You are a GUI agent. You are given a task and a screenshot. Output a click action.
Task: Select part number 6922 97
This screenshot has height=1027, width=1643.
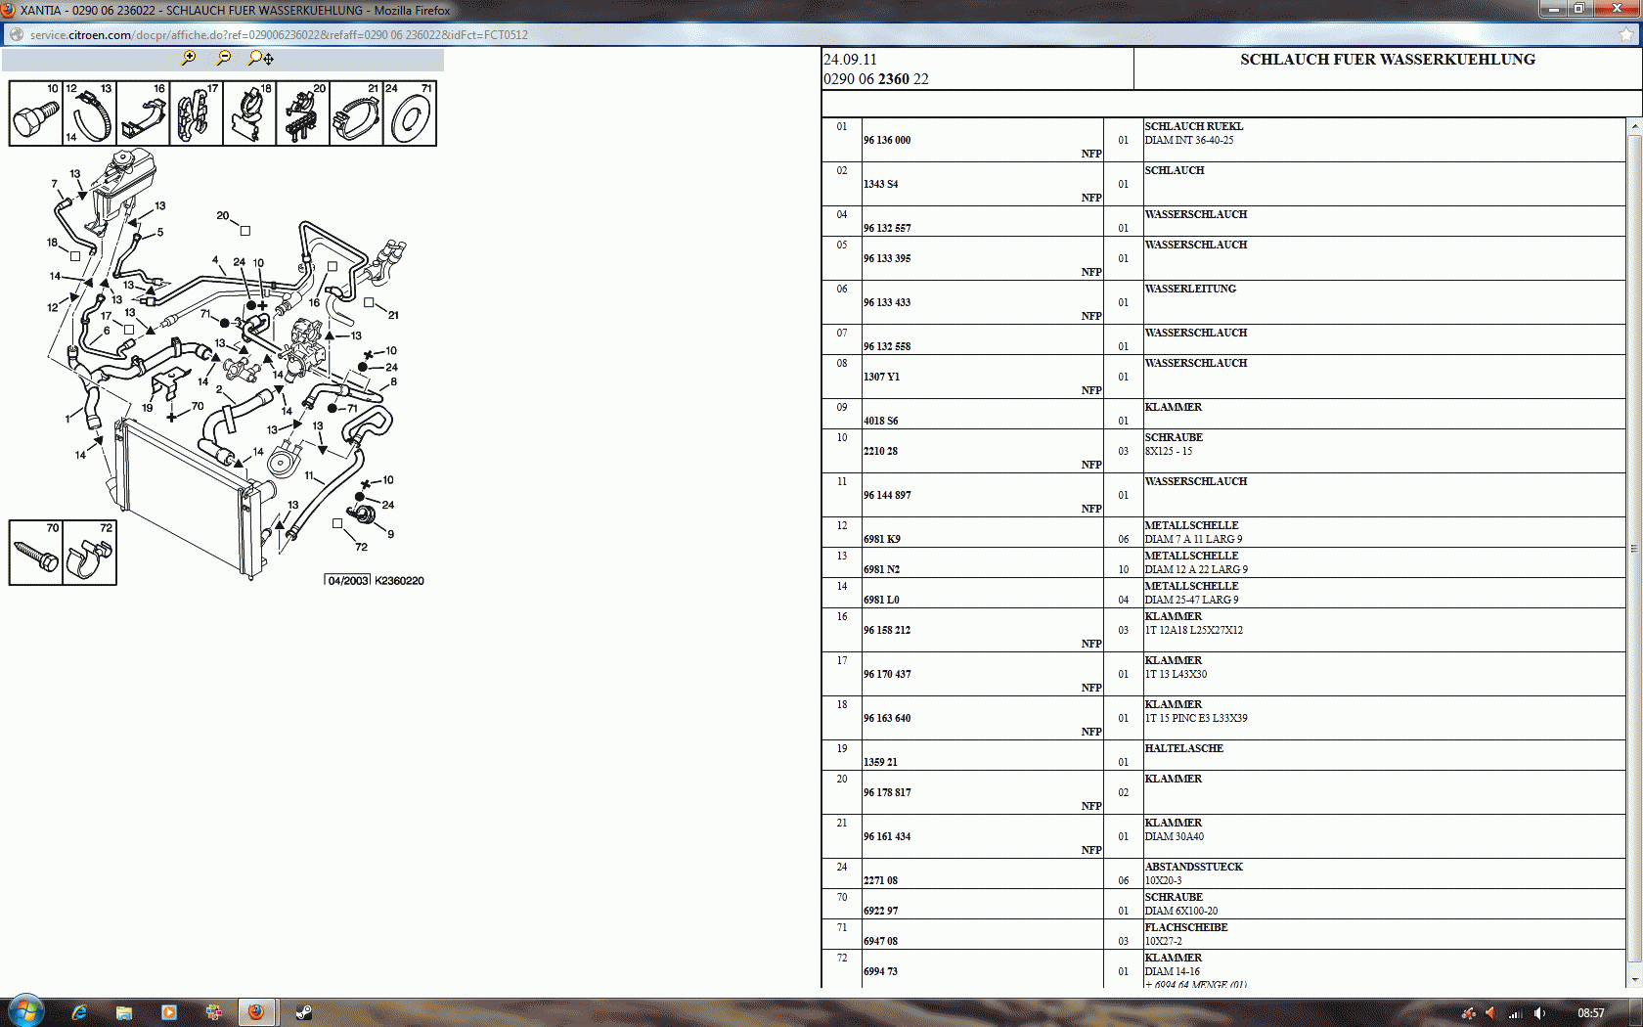pos(880,911)
